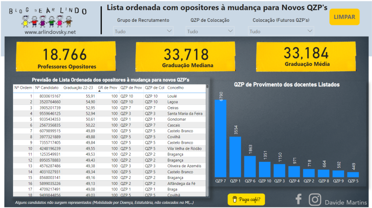372x208 pixels.
Task: Open the Facebook icon link
Action: 299,199
